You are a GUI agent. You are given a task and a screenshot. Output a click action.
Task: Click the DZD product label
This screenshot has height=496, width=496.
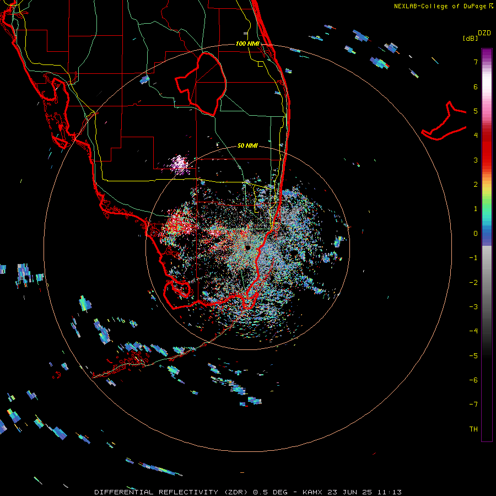(484, 33)
